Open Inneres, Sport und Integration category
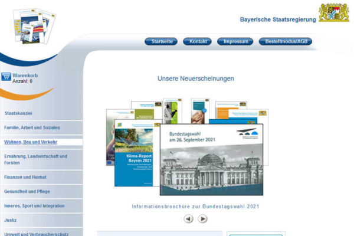The width and height of the screenshot is (354, 236). click(34, 206)
